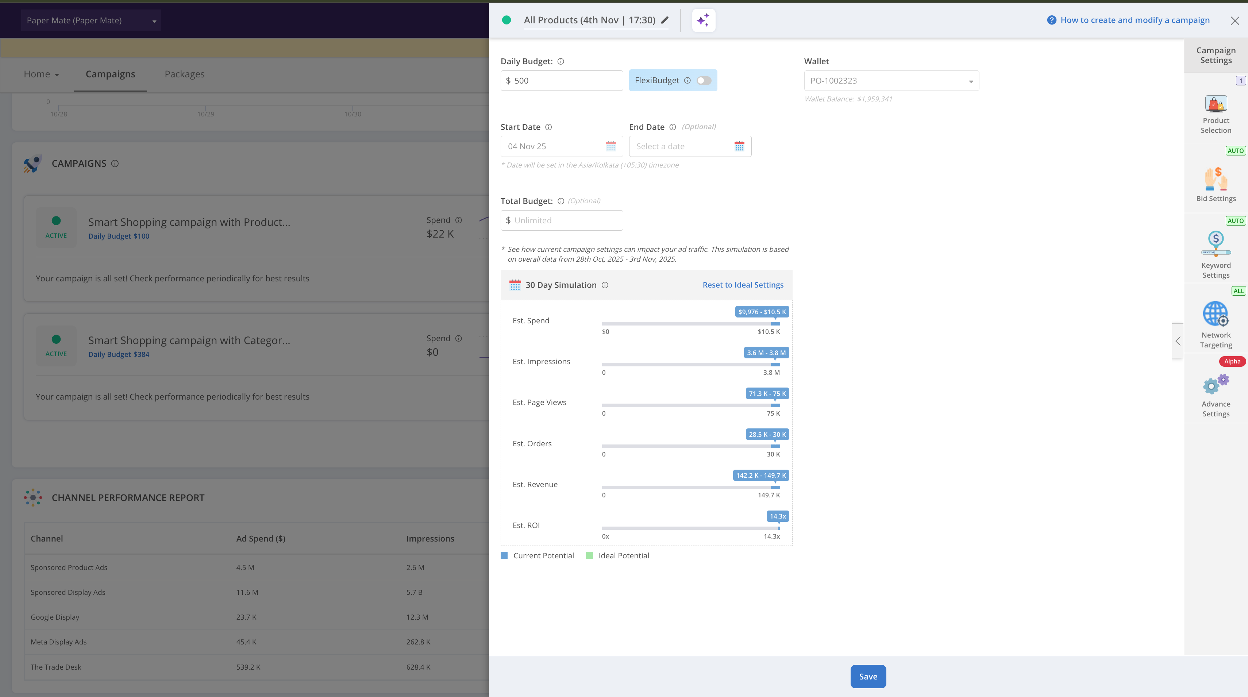Screen dimensions: 1248x697
Task: Click the AI sparkle assistant icon
Action: 703,20
